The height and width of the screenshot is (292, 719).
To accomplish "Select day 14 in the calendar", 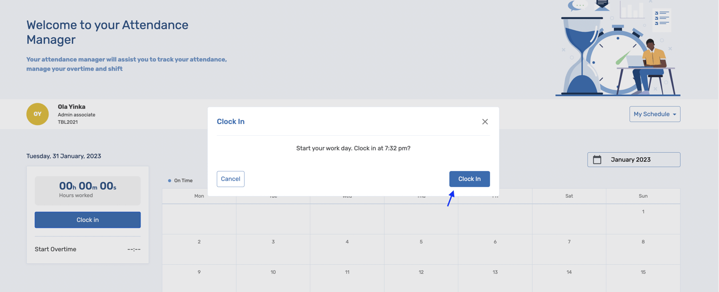I will coord(569,272).
